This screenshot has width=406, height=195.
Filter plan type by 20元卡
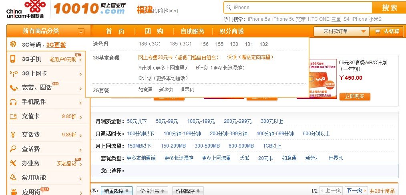click(x=265, y=158)
